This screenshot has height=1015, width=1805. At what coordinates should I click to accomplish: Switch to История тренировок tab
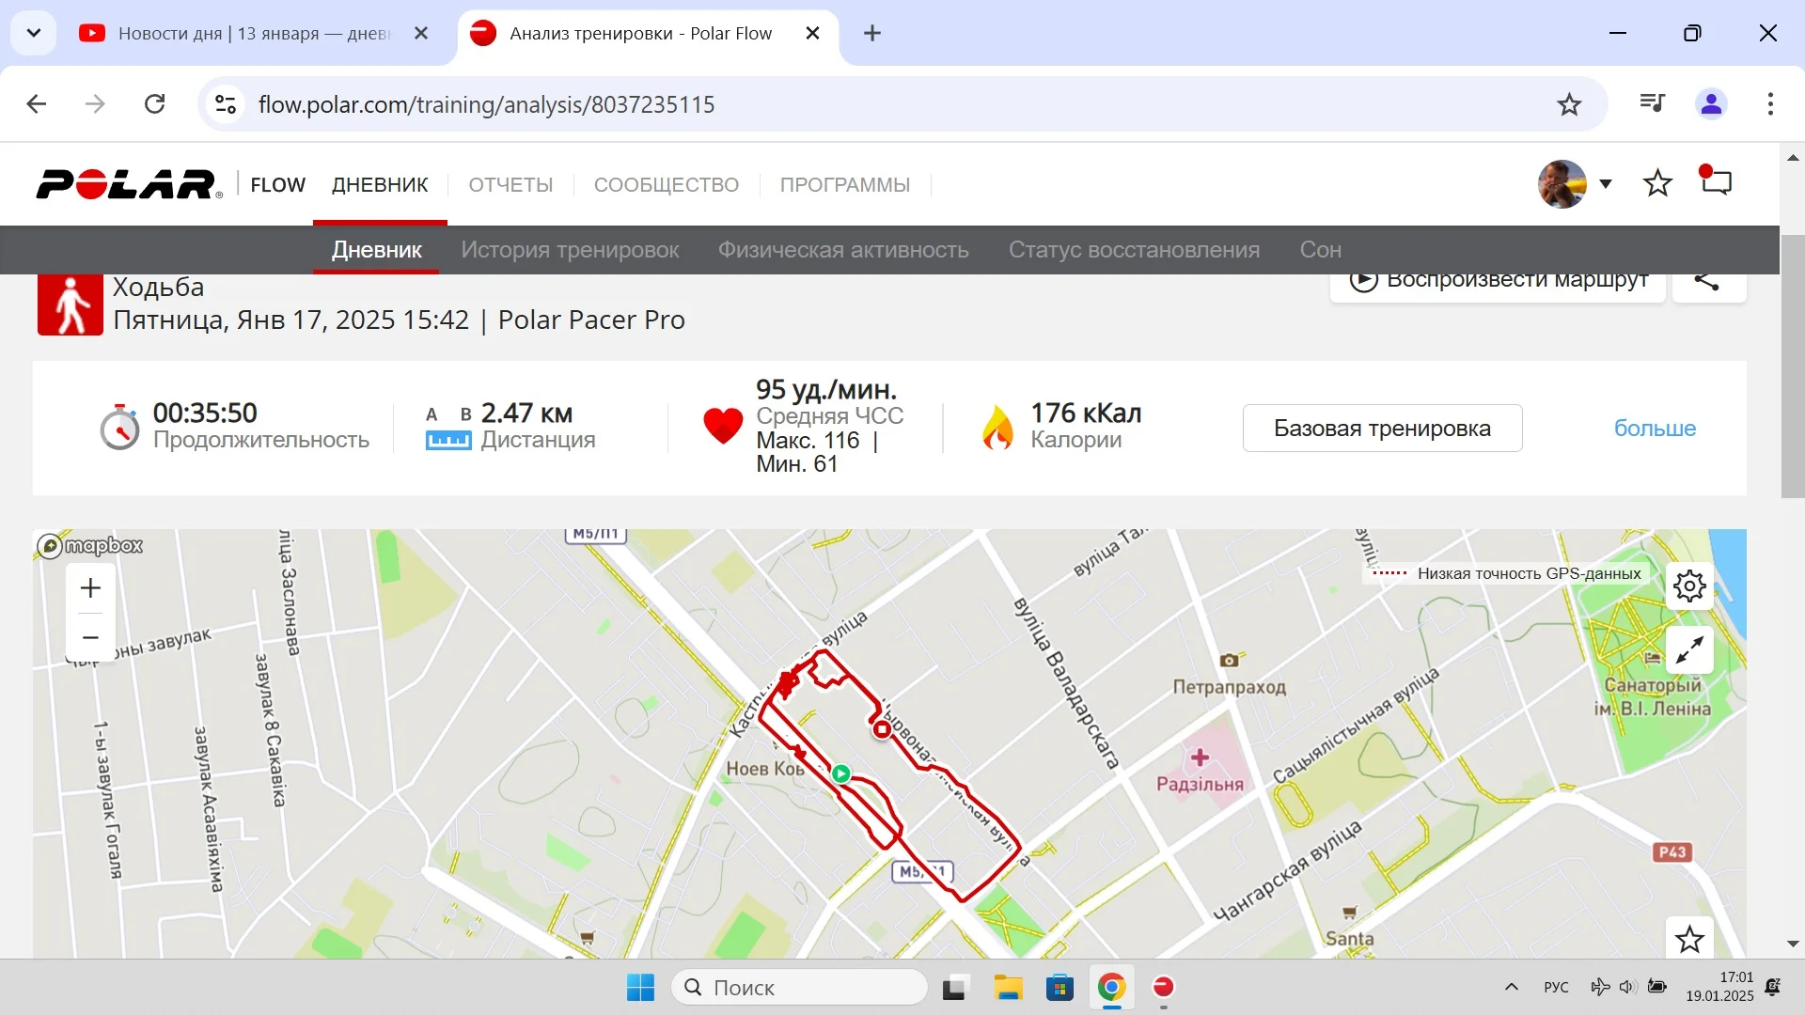570,250
